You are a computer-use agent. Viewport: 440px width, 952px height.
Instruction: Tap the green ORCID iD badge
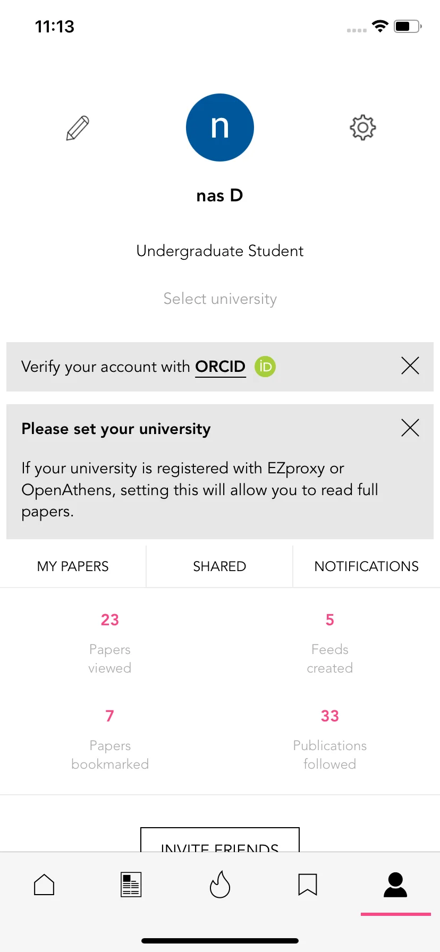pos(265,367)
